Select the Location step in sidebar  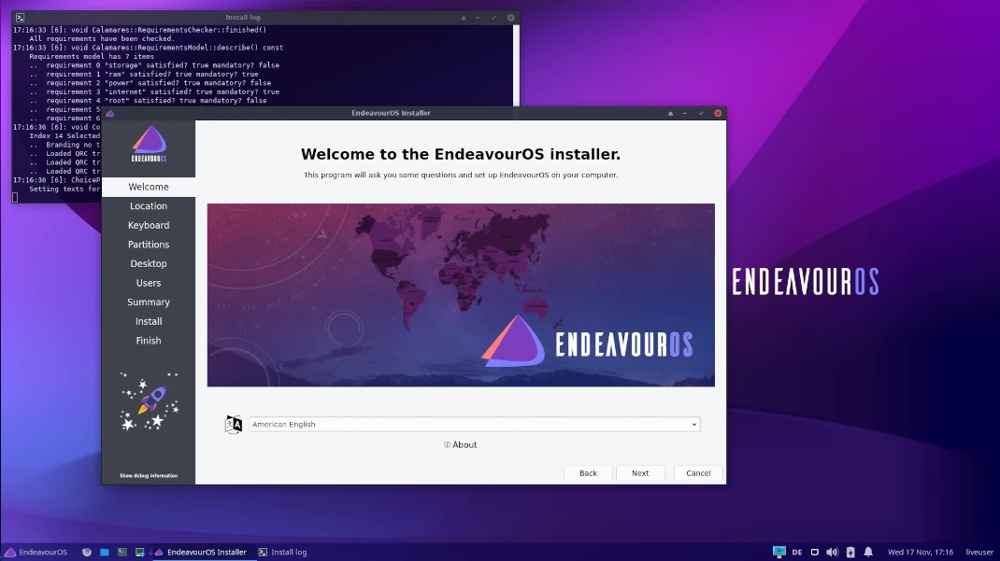149,205
